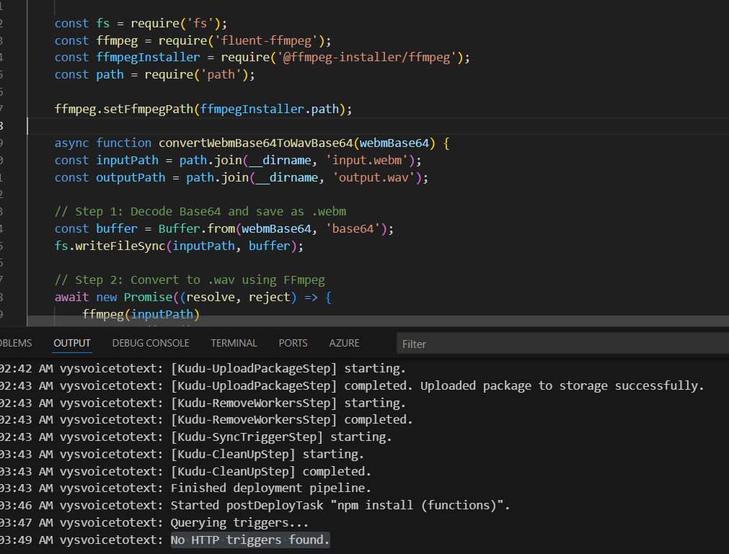The image size is (729, 554).
Task: Select the PROBLEMS tab
Action: pos(13,343)
